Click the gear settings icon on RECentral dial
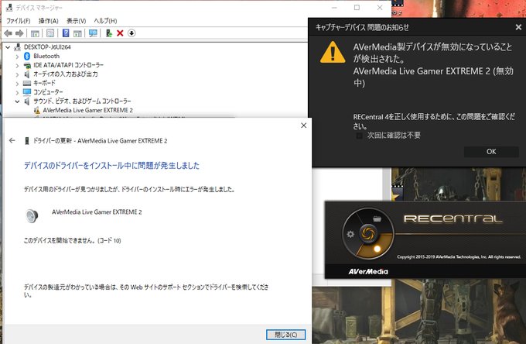526x344 pixels. click(x=350, y=234)
